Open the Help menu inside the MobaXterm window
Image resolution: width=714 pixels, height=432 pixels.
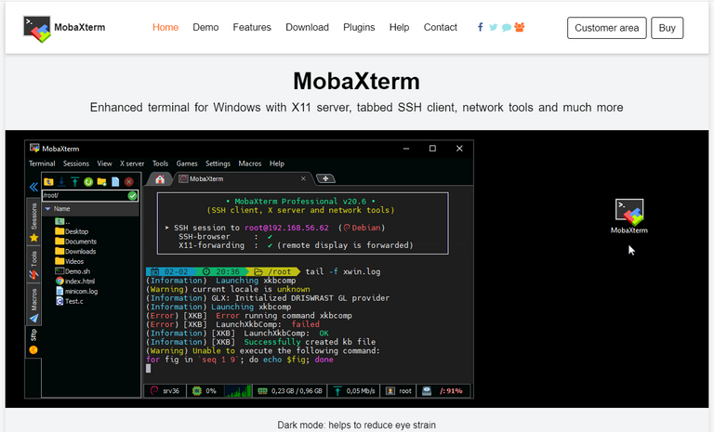277,164
